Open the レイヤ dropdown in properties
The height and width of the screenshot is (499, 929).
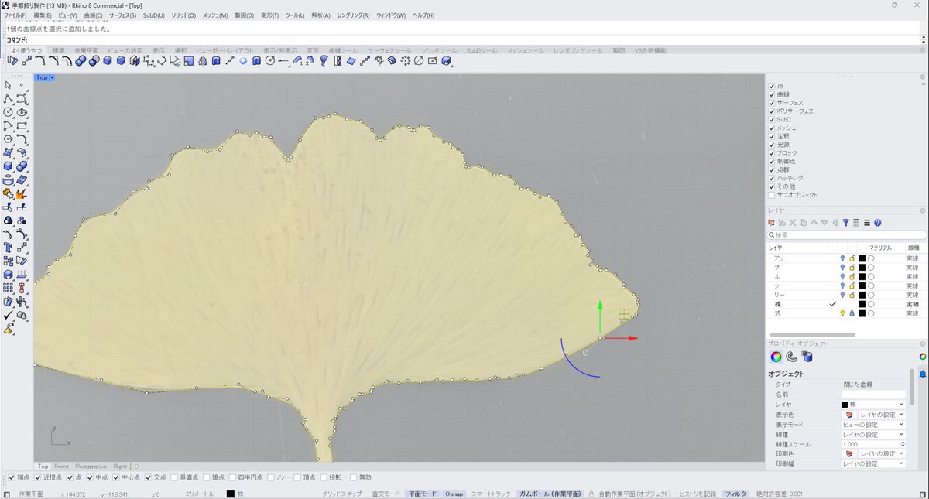[x=873, y=405]
